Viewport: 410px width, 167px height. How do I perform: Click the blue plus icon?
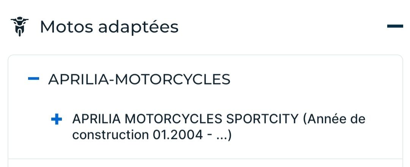click(56, 120)
